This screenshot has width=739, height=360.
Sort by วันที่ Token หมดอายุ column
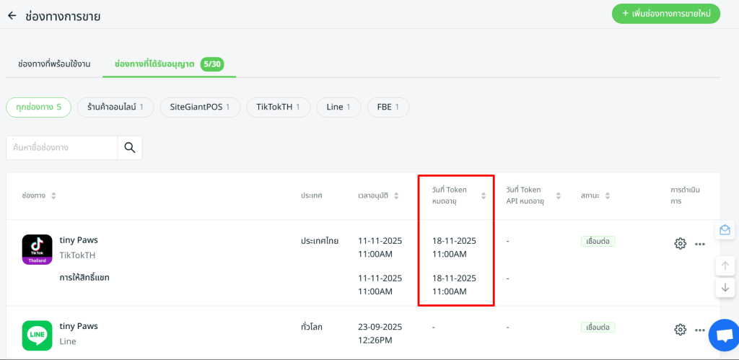tap(484, 196)
